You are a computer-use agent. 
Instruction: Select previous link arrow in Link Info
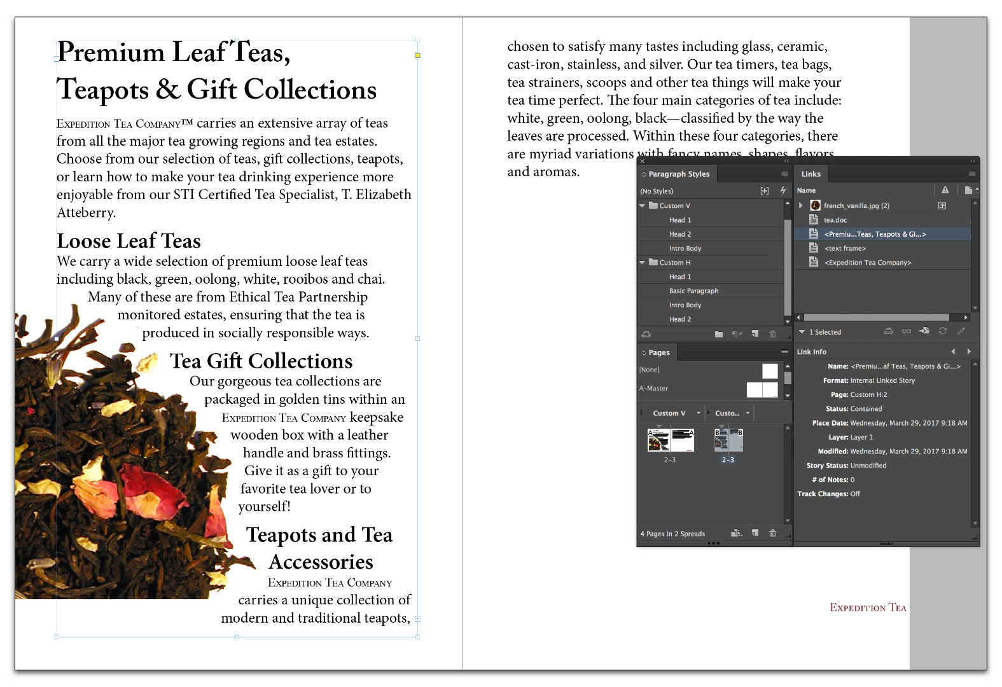(953, 352)
